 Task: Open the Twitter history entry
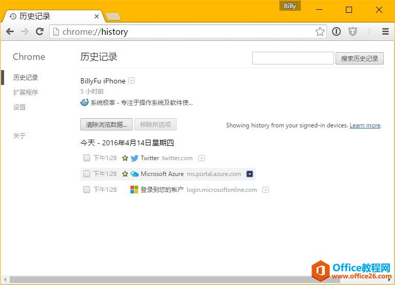pos(150,158)
